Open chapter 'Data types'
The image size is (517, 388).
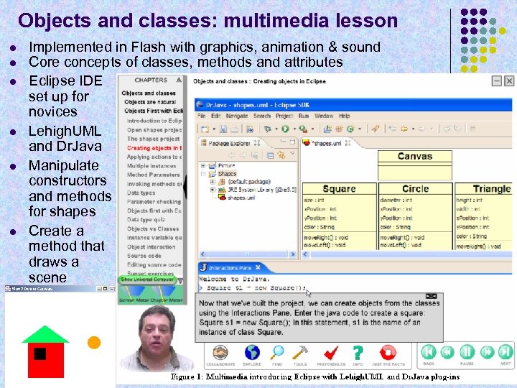click(141, 193)
